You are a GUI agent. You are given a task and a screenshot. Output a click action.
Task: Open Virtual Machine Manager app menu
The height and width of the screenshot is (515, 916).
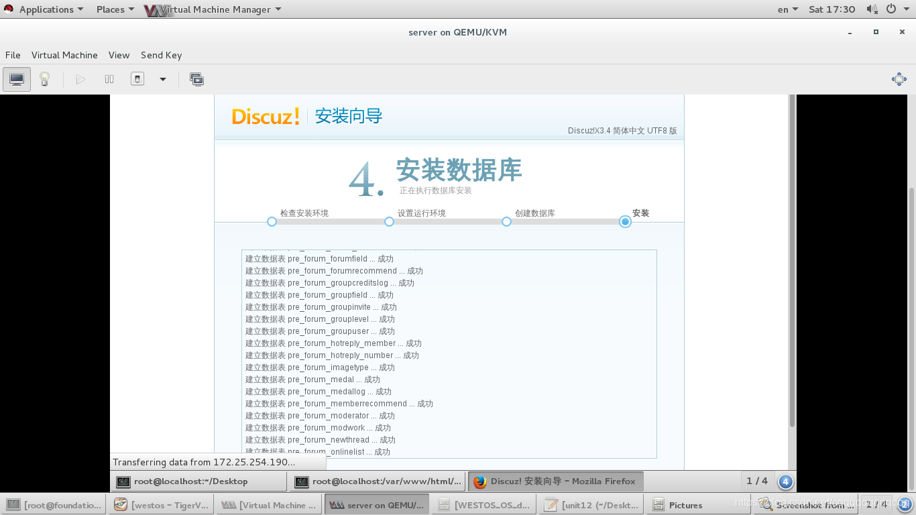pos(213,9)
